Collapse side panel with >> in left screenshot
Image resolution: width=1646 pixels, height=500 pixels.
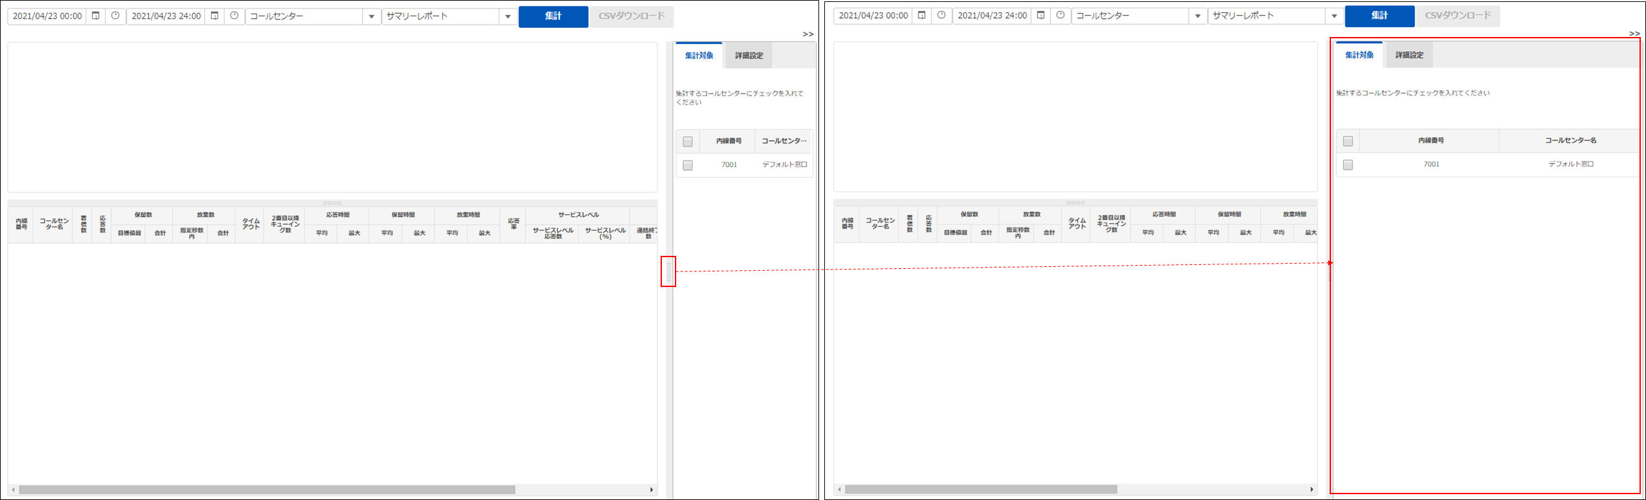(807, 34)
